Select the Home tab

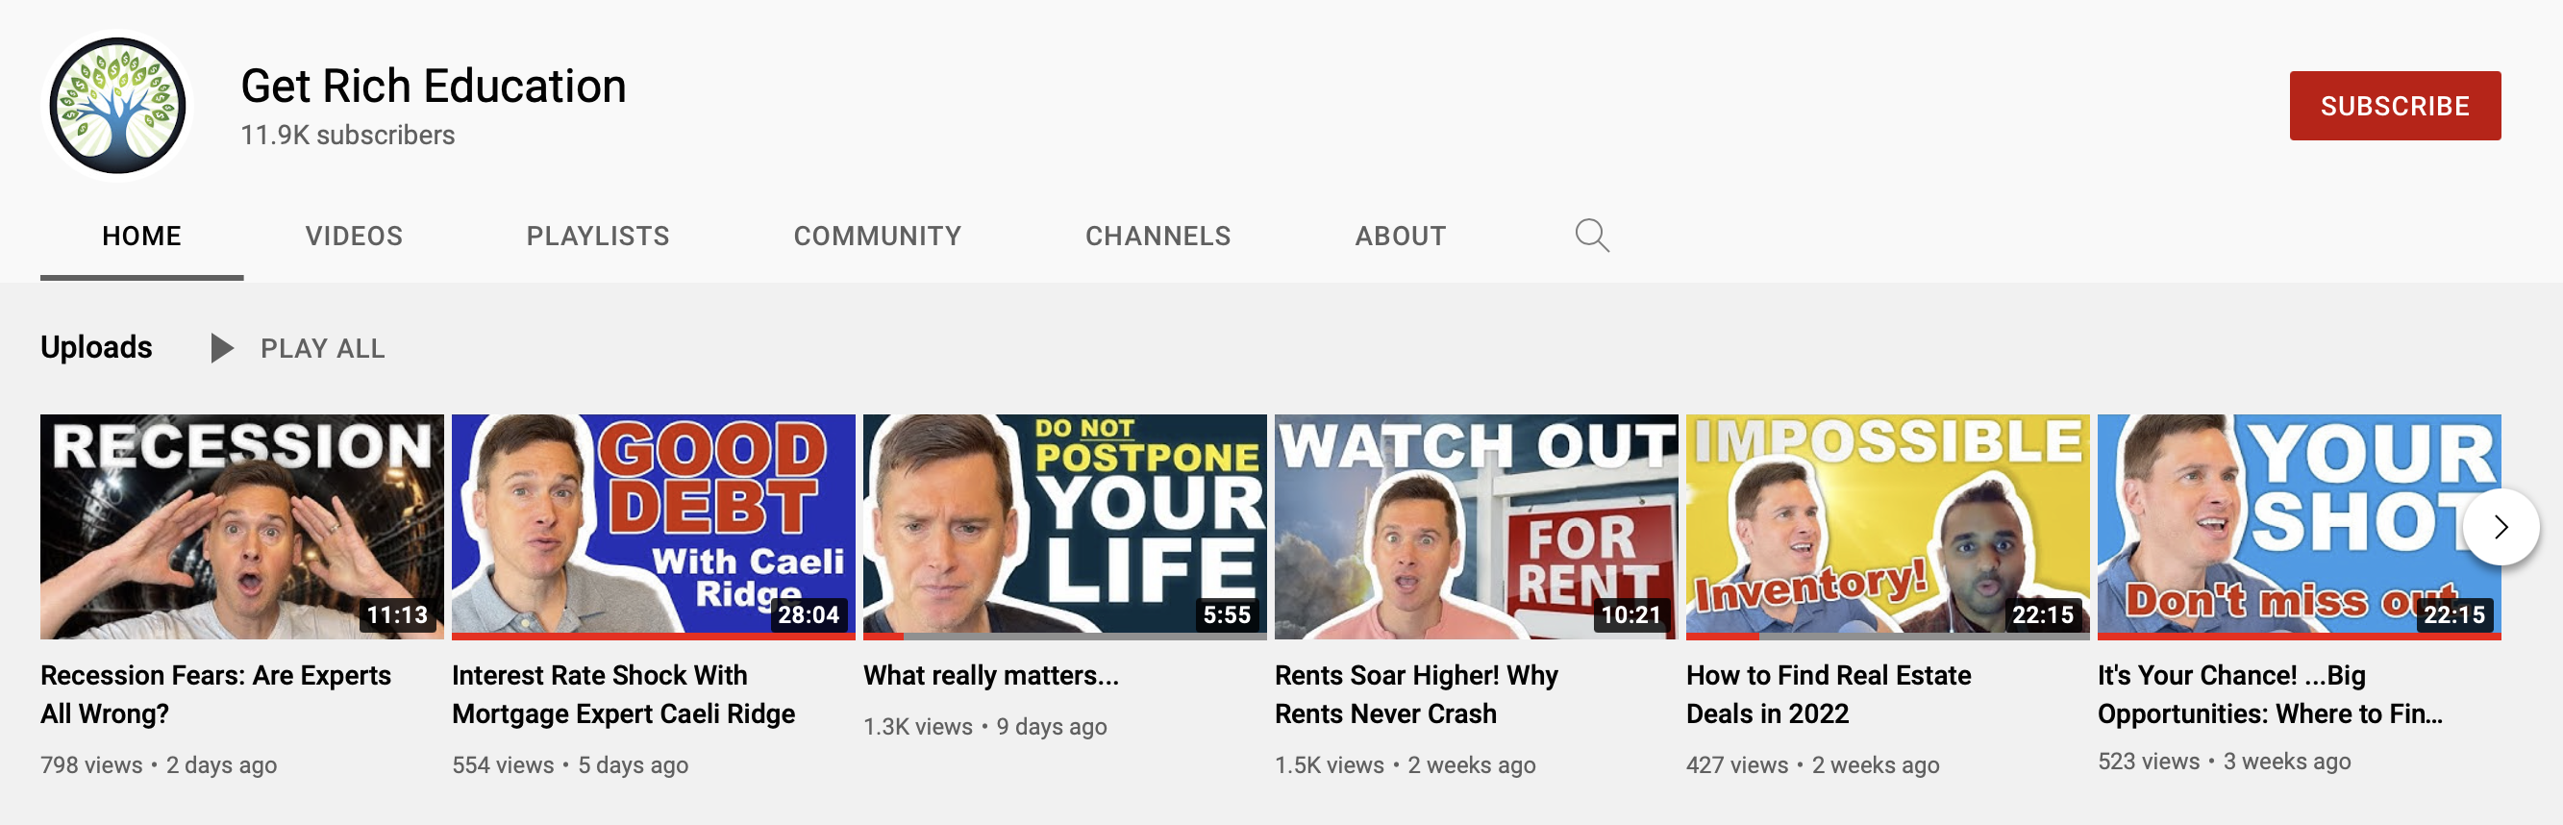[x=141, y=236]
